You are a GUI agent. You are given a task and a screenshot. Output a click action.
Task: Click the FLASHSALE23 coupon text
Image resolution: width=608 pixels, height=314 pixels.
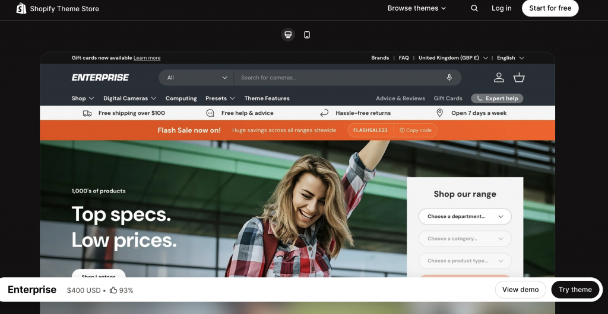point(370,130)
